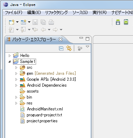Expand the gen Generated Java Files folder
133x138 pixels.
click(x=16, y=73)
